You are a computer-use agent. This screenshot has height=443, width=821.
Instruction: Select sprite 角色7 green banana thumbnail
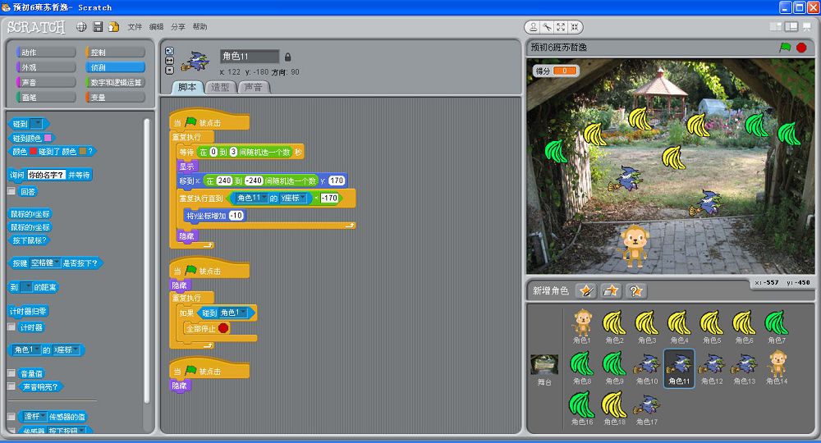[777, 326]
